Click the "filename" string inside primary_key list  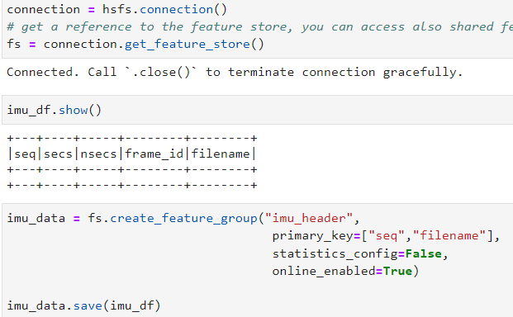pyautogui.click(x=449, y=236)
